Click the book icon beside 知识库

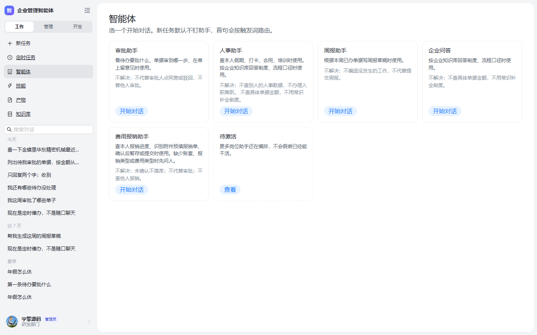tap(10, 114)
